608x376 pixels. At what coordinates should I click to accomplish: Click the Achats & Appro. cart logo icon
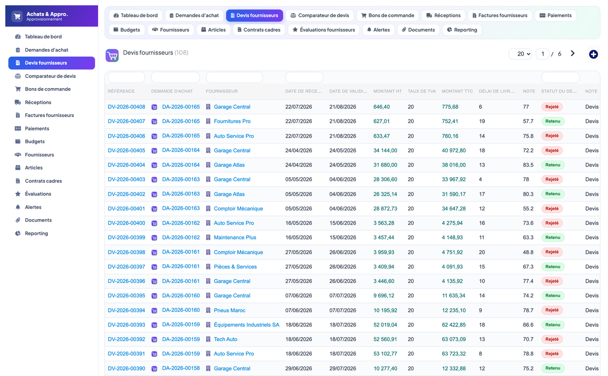(18, 16)
